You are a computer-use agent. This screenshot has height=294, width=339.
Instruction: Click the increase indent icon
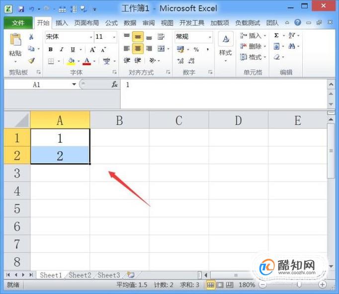coord(138,60)
